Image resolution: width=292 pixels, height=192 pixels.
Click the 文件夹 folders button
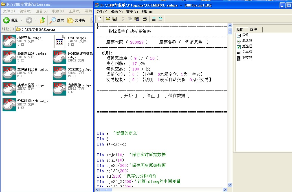(x=76, y=20)
